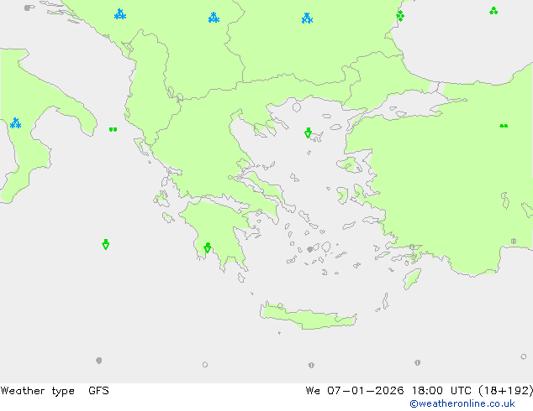Click the green double-drop symbol near Italy's heel
Viewport: 533px width, 411px height.
pyautogui.click(x=113, y=129)
